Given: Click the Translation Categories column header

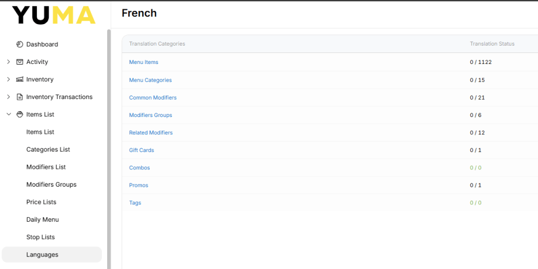Looking at the screenshot, I should 157,44.
